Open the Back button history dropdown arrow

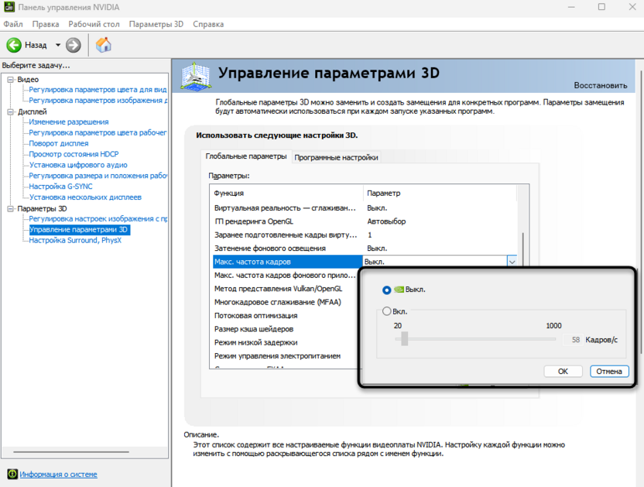(57, 45)
